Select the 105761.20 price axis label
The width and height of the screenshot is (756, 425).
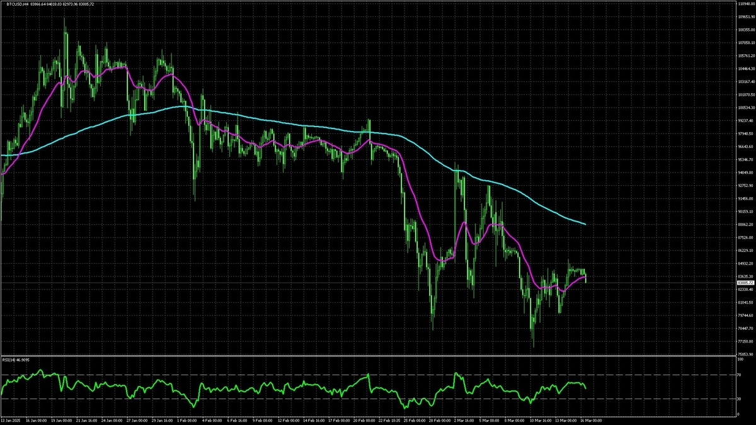[x=746, y=55]
